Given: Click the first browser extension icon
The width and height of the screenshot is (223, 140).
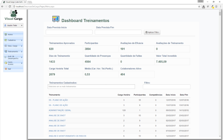Looking at the screenshot, I should [x=203, y=7].
